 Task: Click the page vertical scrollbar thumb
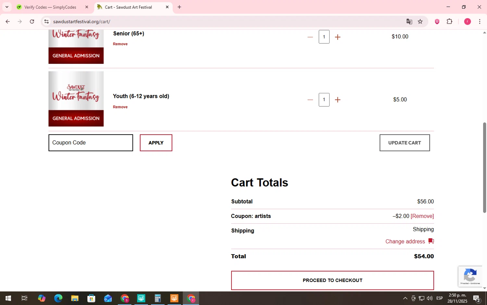coord(484,167)
